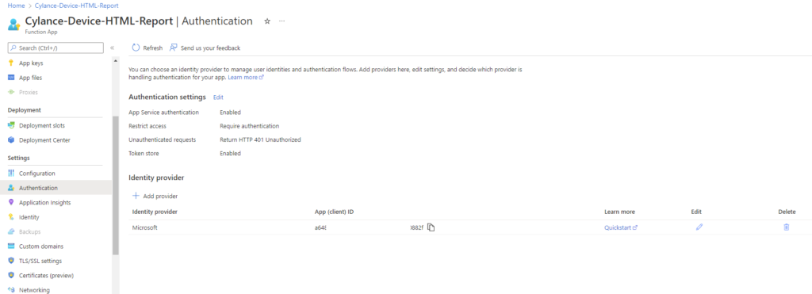This screenshot has width=812, height=294.
Task: Click the Home breadcrumb link
Action: pos(16,6)
